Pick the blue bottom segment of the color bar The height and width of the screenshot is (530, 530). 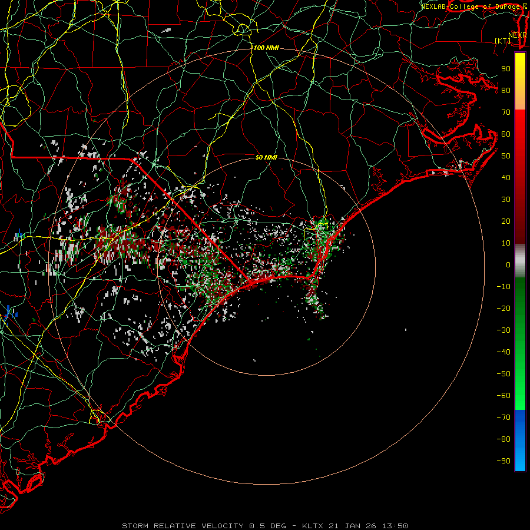pos(520,440)
